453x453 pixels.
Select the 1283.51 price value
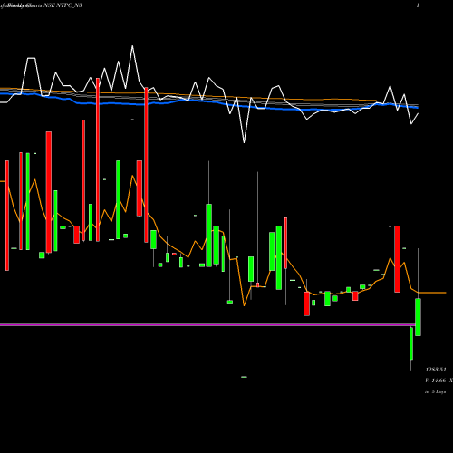[436, 370]
